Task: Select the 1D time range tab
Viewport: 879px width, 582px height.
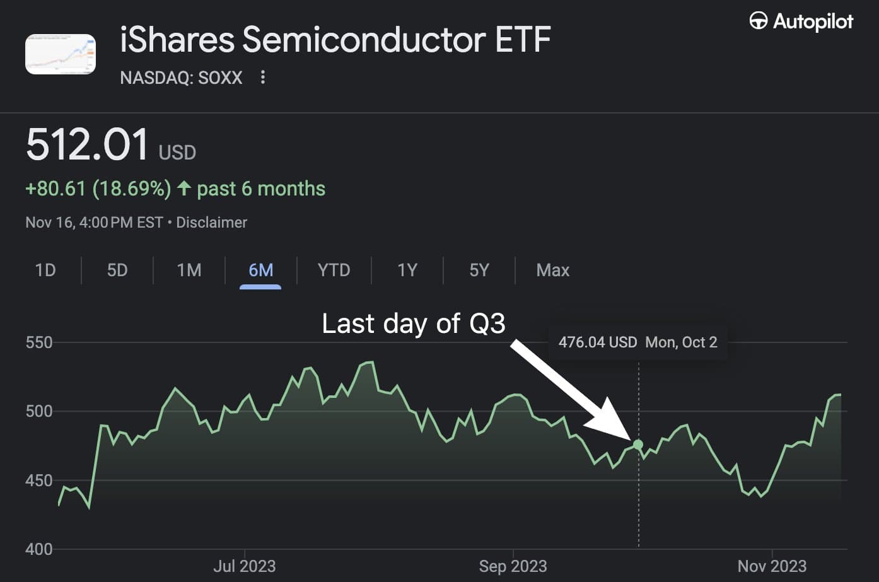Action: pyautogui.click(x=45, y=271)
